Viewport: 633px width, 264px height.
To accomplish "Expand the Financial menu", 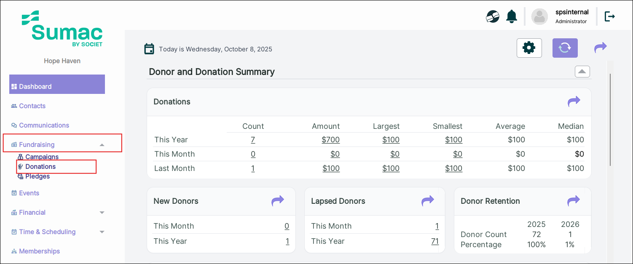I will click(x=102, y=213).
